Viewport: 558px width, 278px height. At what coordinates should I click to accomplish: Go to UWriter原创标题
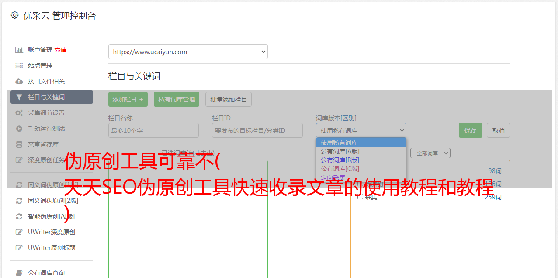(x=52, y=248)
